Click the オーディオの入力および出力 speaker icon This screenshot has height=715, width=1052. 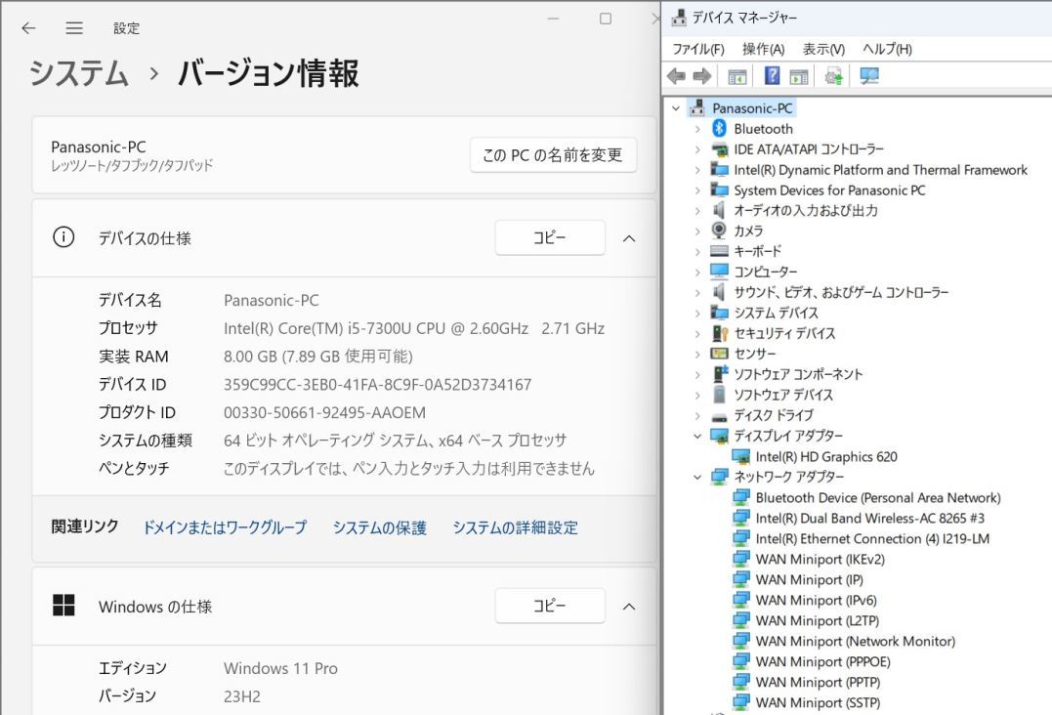(719, 210)
